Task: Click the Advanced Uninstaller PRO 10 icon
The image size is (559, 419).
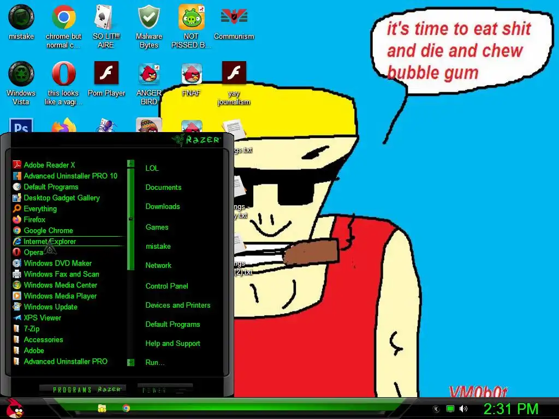Action: [17, 176]
